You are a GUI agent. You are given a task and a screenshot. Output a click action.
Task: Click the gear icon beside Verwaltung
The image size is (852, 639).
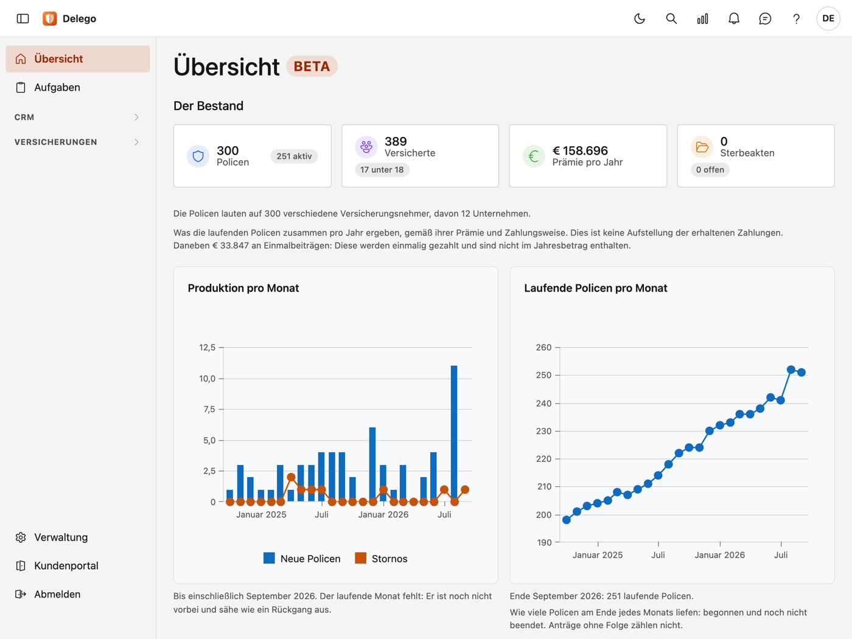[x=21, y=537]
